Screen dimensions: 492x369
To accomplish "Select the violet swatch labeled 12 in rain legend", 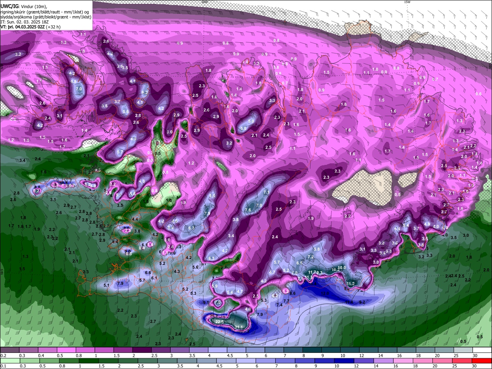I will 364,361.
